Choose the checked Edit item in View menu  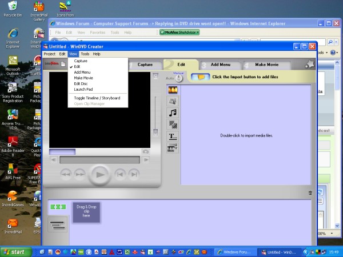click(98, 67)
